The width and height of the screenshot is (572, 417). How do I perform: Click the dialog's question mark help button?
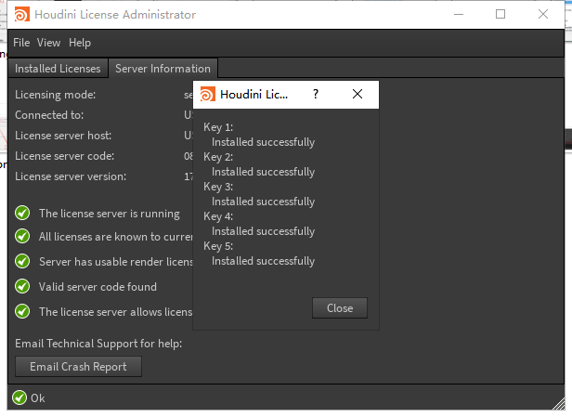pyautogui.click(x=316, y=95)
